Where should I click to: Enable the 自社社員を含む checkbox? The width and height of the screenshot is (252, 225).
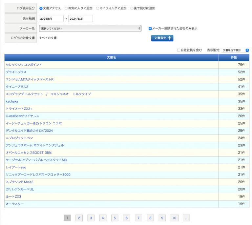click(x=178, y=50)
